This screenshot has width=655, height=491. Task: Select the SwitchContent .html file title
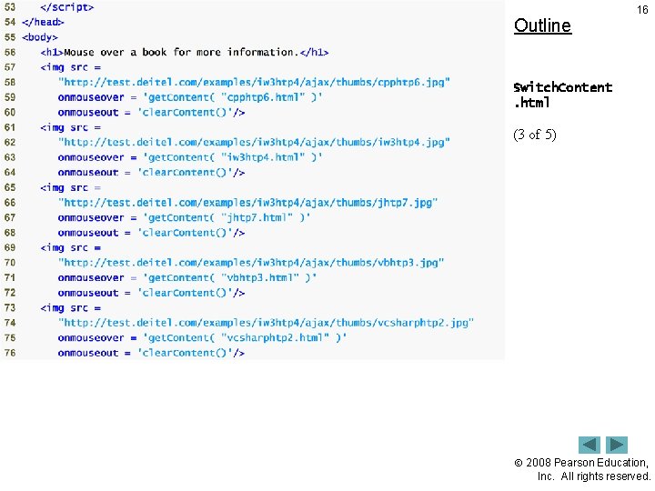[563, 95]
